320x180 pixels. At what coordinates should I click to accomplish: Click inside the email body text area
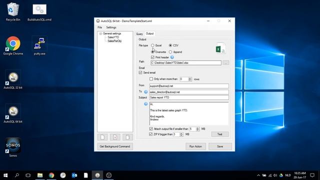point(189,113)
